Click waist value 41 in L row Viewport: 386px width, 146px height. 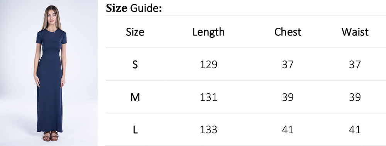point(355,130)
